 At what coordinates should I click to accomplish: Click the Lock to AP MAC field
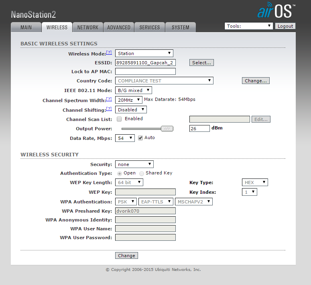coord(145,72)
